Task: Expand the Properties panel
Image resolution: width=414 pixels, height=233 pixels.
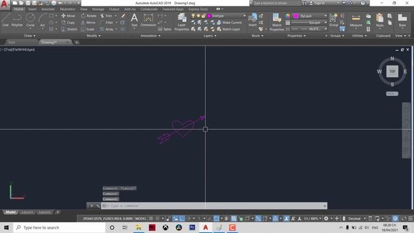Action: click(296, 36)
